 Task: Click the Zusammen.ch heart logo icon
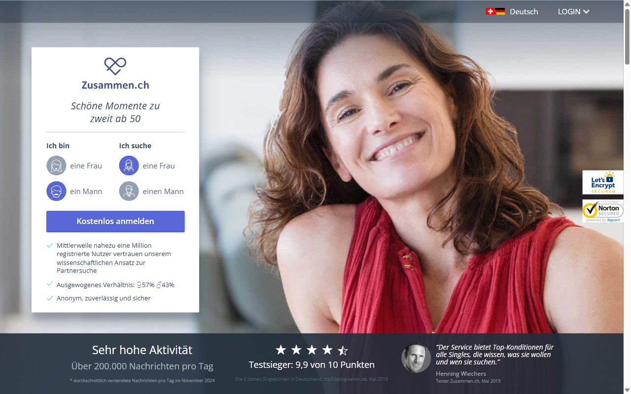click(115, 66)
